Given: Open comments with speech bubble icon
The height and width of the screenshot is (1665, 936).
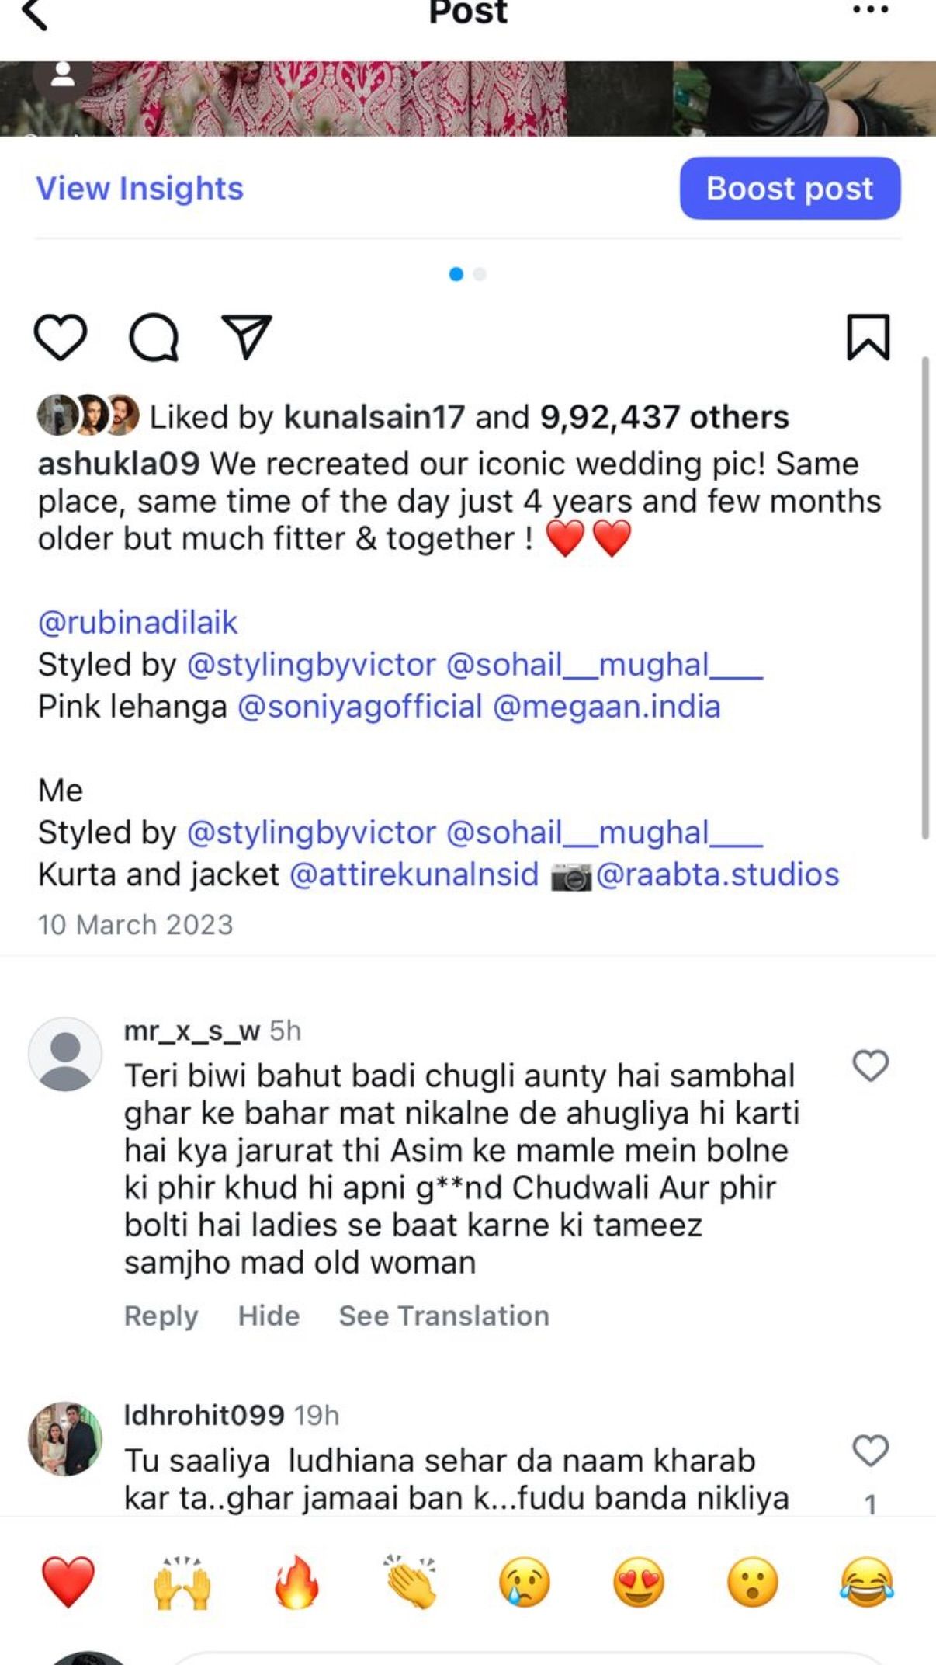Looking at the screenshot, I should click(154, 337).
